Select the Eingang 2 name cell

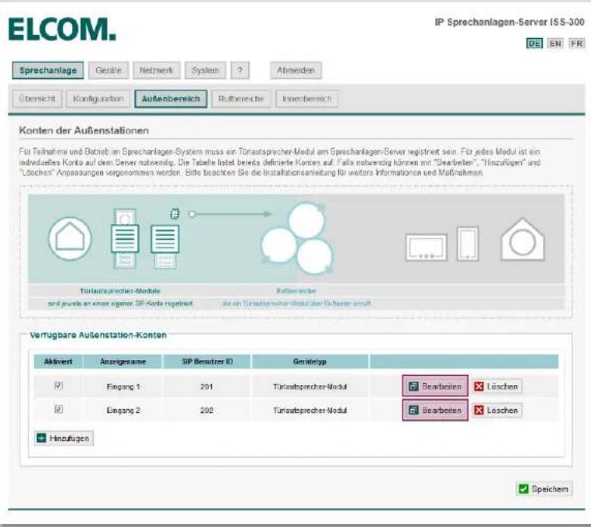coord(123,411)
